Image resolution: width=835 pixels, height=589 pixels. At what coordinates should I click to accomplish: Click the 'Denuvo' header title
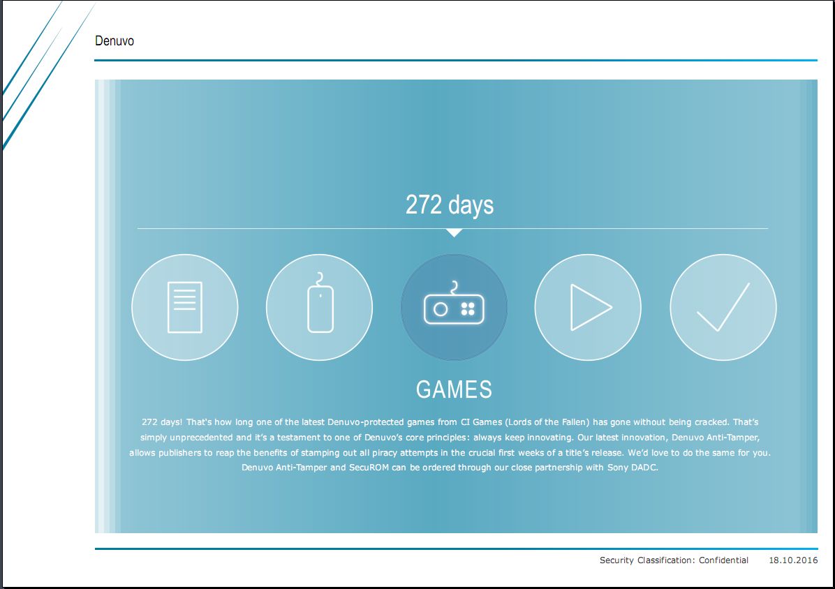tap(114, 41)
